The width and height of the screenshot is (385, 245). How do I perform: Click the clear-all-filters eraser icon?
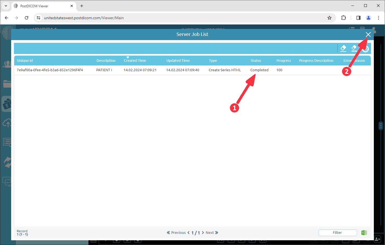pos(354,48)
